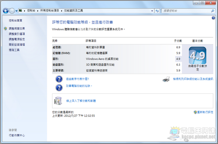Click the magnifier icon in search box
Image resolution: width=218 pixels, height=144 pixels.
pyautogui.click(x=212, y=11)
